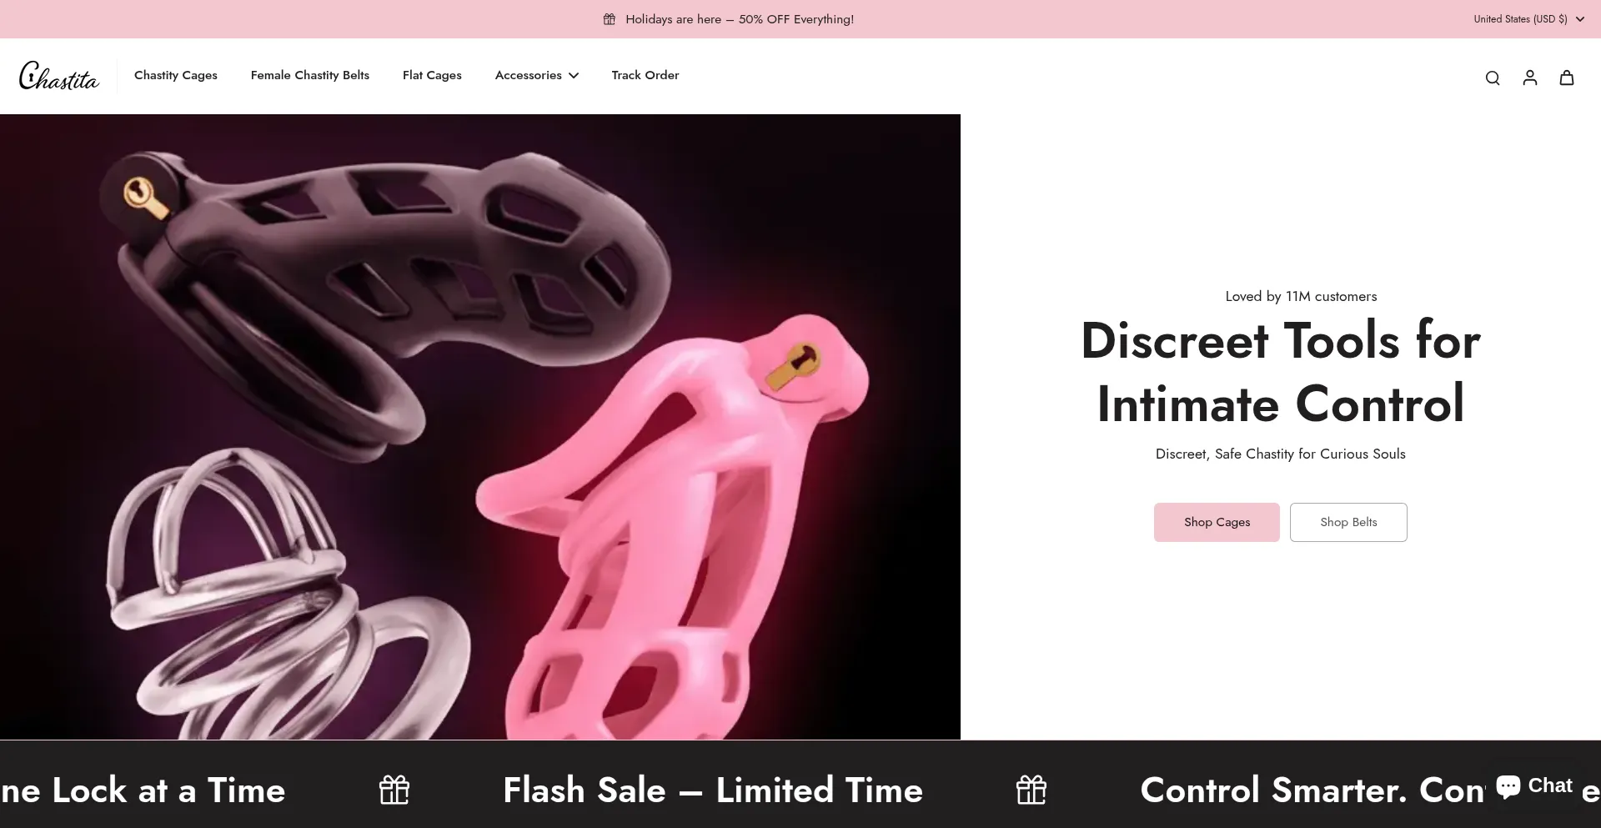
Task: Click the Shop Belts button
Action: pyautogui.click(x=1348, y=522)
